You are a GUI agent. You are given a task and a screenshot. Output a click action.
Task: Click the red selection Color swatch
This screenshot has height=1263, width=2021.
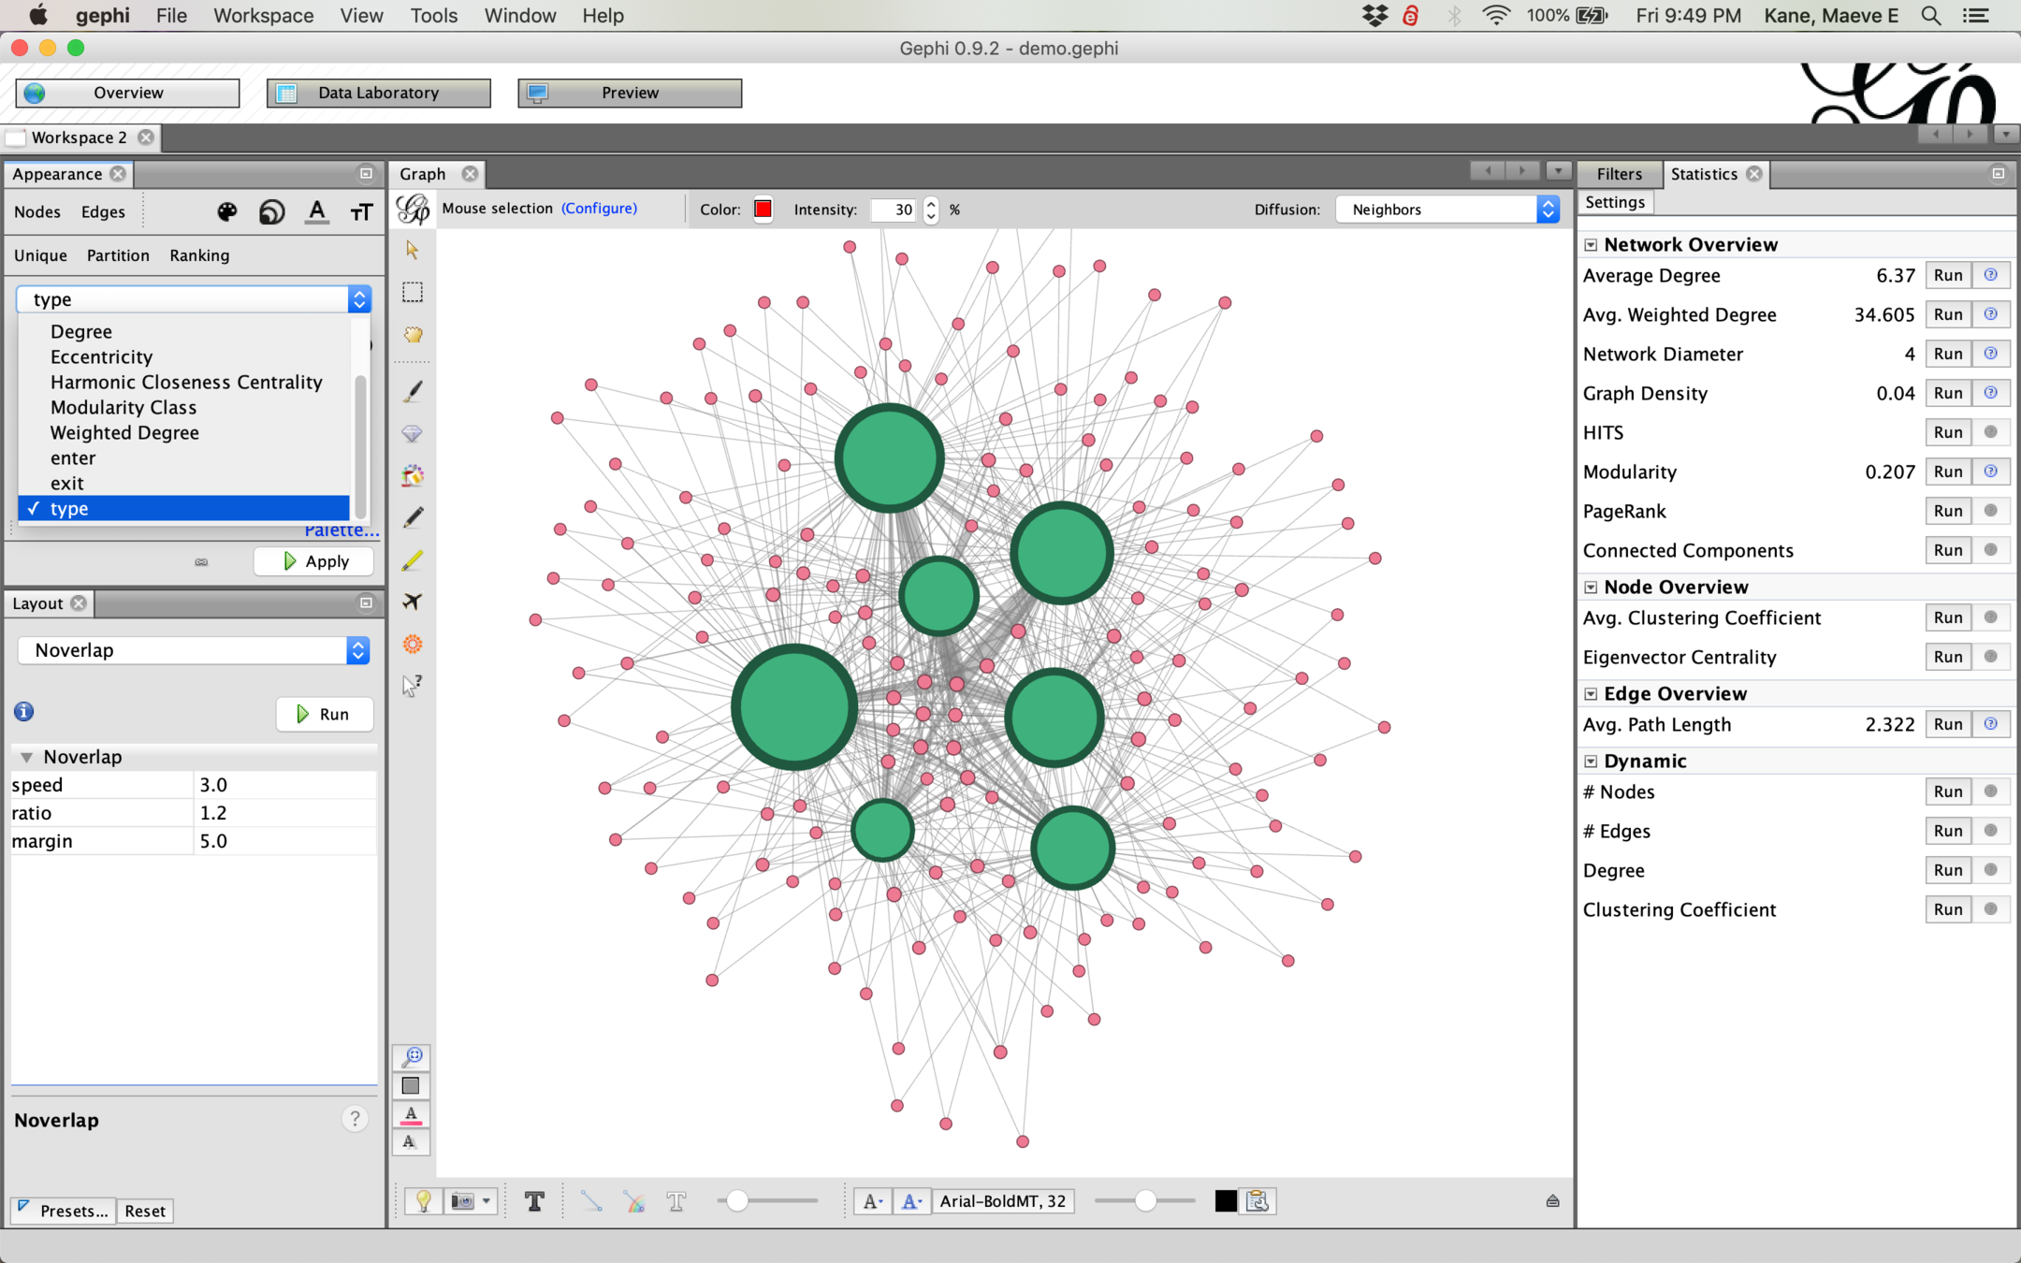(x=763, y=210)
